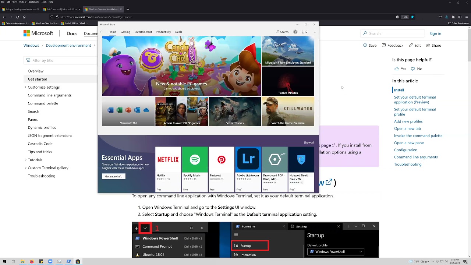Go to 'Add new profiles' article link
Screen dimensions: 471x265
408,121
